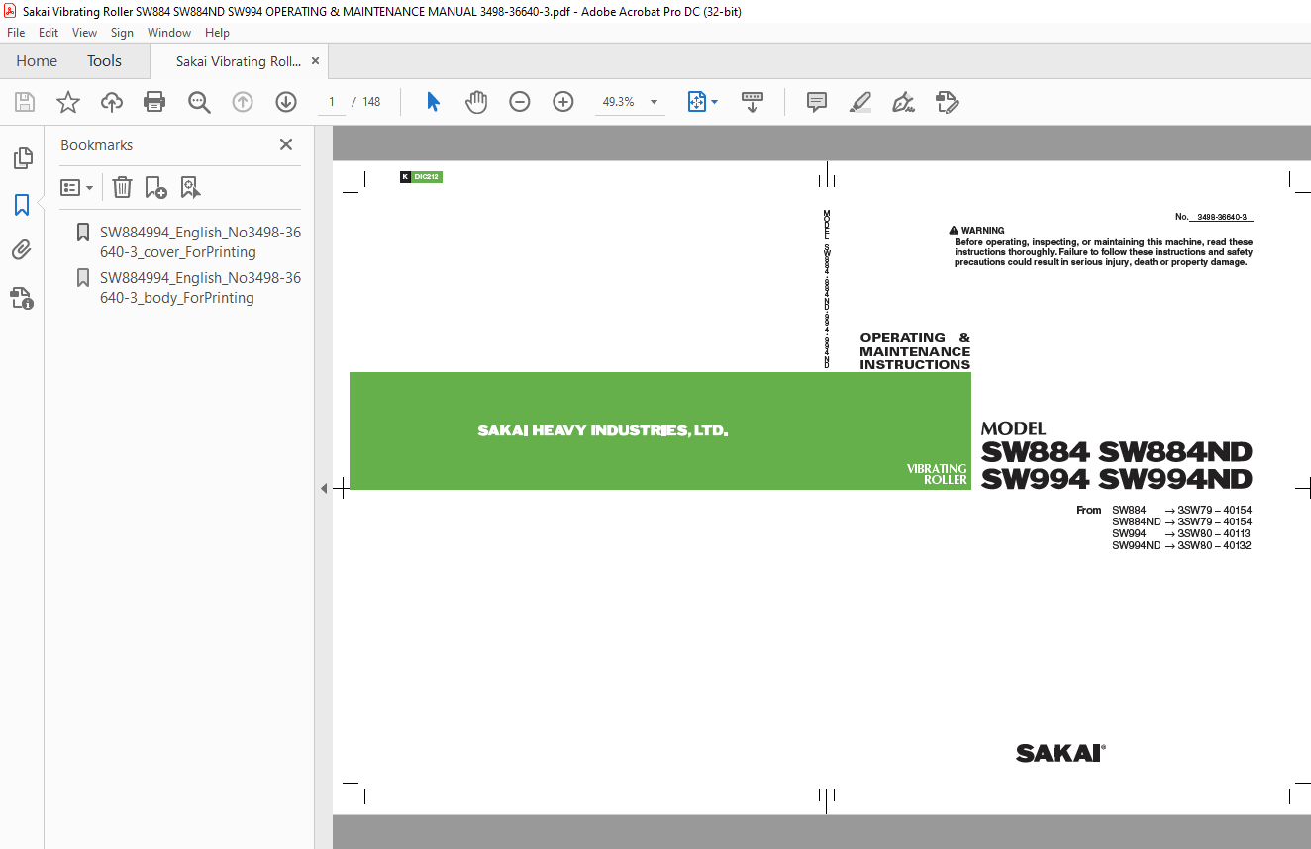Screen dimensions: 1311x849
Task: Click the OPERATING & MAINTENANCE INSTRUCTIONS heading
Action: click(915, 351)
